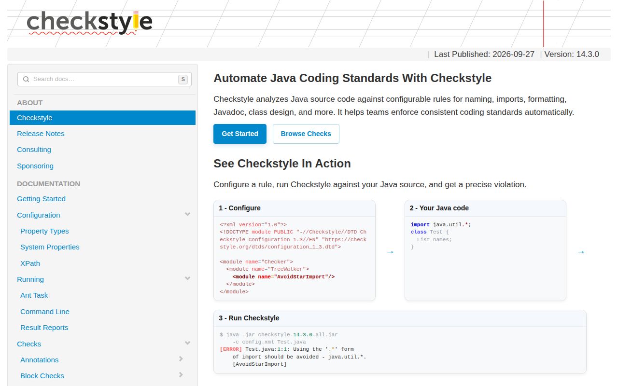The height and width of the screenshot is (386, 618).
Task: Click the Get Started button
Action: pos(240,134)
